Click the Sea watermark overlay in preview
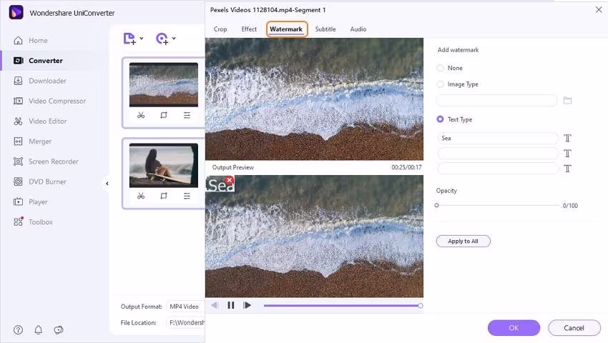 [220, 184]
